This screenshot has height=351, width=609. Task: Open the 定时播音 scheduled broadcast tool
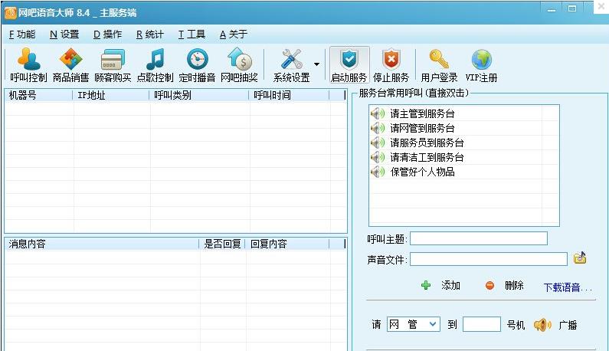pos(197,65)
